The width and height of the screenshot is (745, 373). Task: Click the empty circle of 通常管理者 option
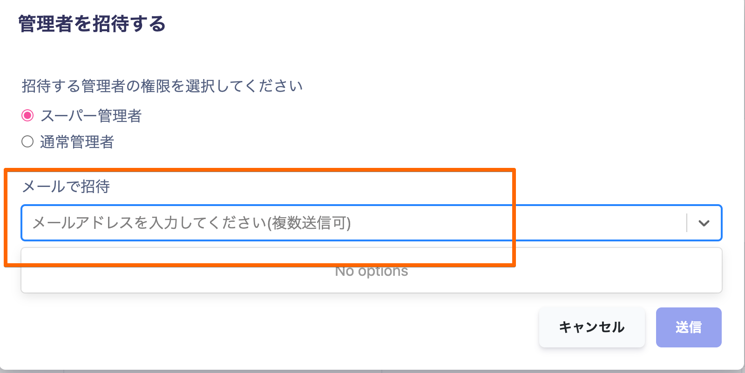tap(27, 141)
